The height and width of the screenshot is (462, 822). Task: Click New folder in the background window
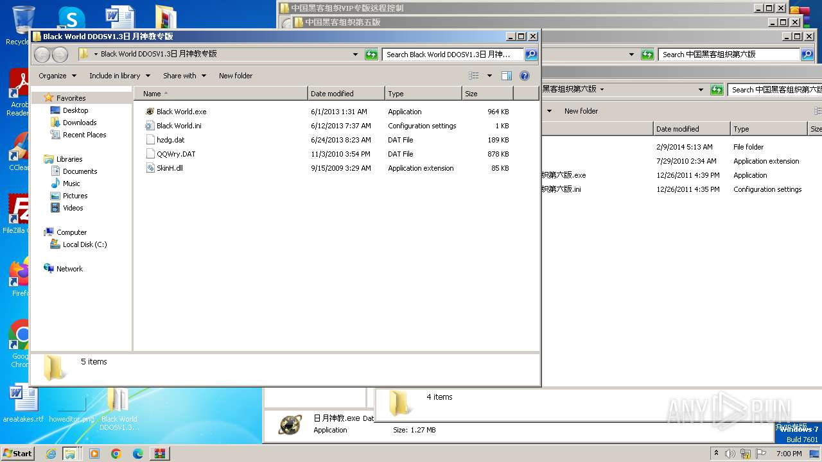point(581,111)
